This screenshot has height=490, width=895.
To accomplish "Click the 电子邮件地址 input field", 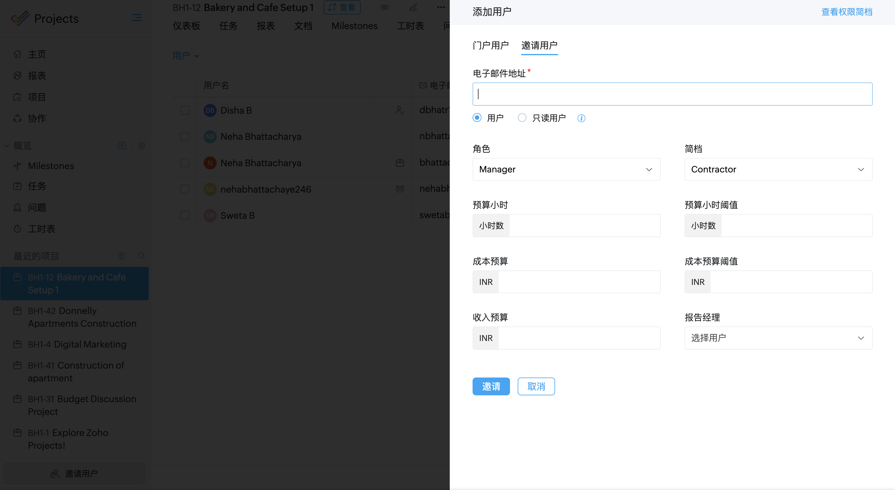I will tap(672, 94).
